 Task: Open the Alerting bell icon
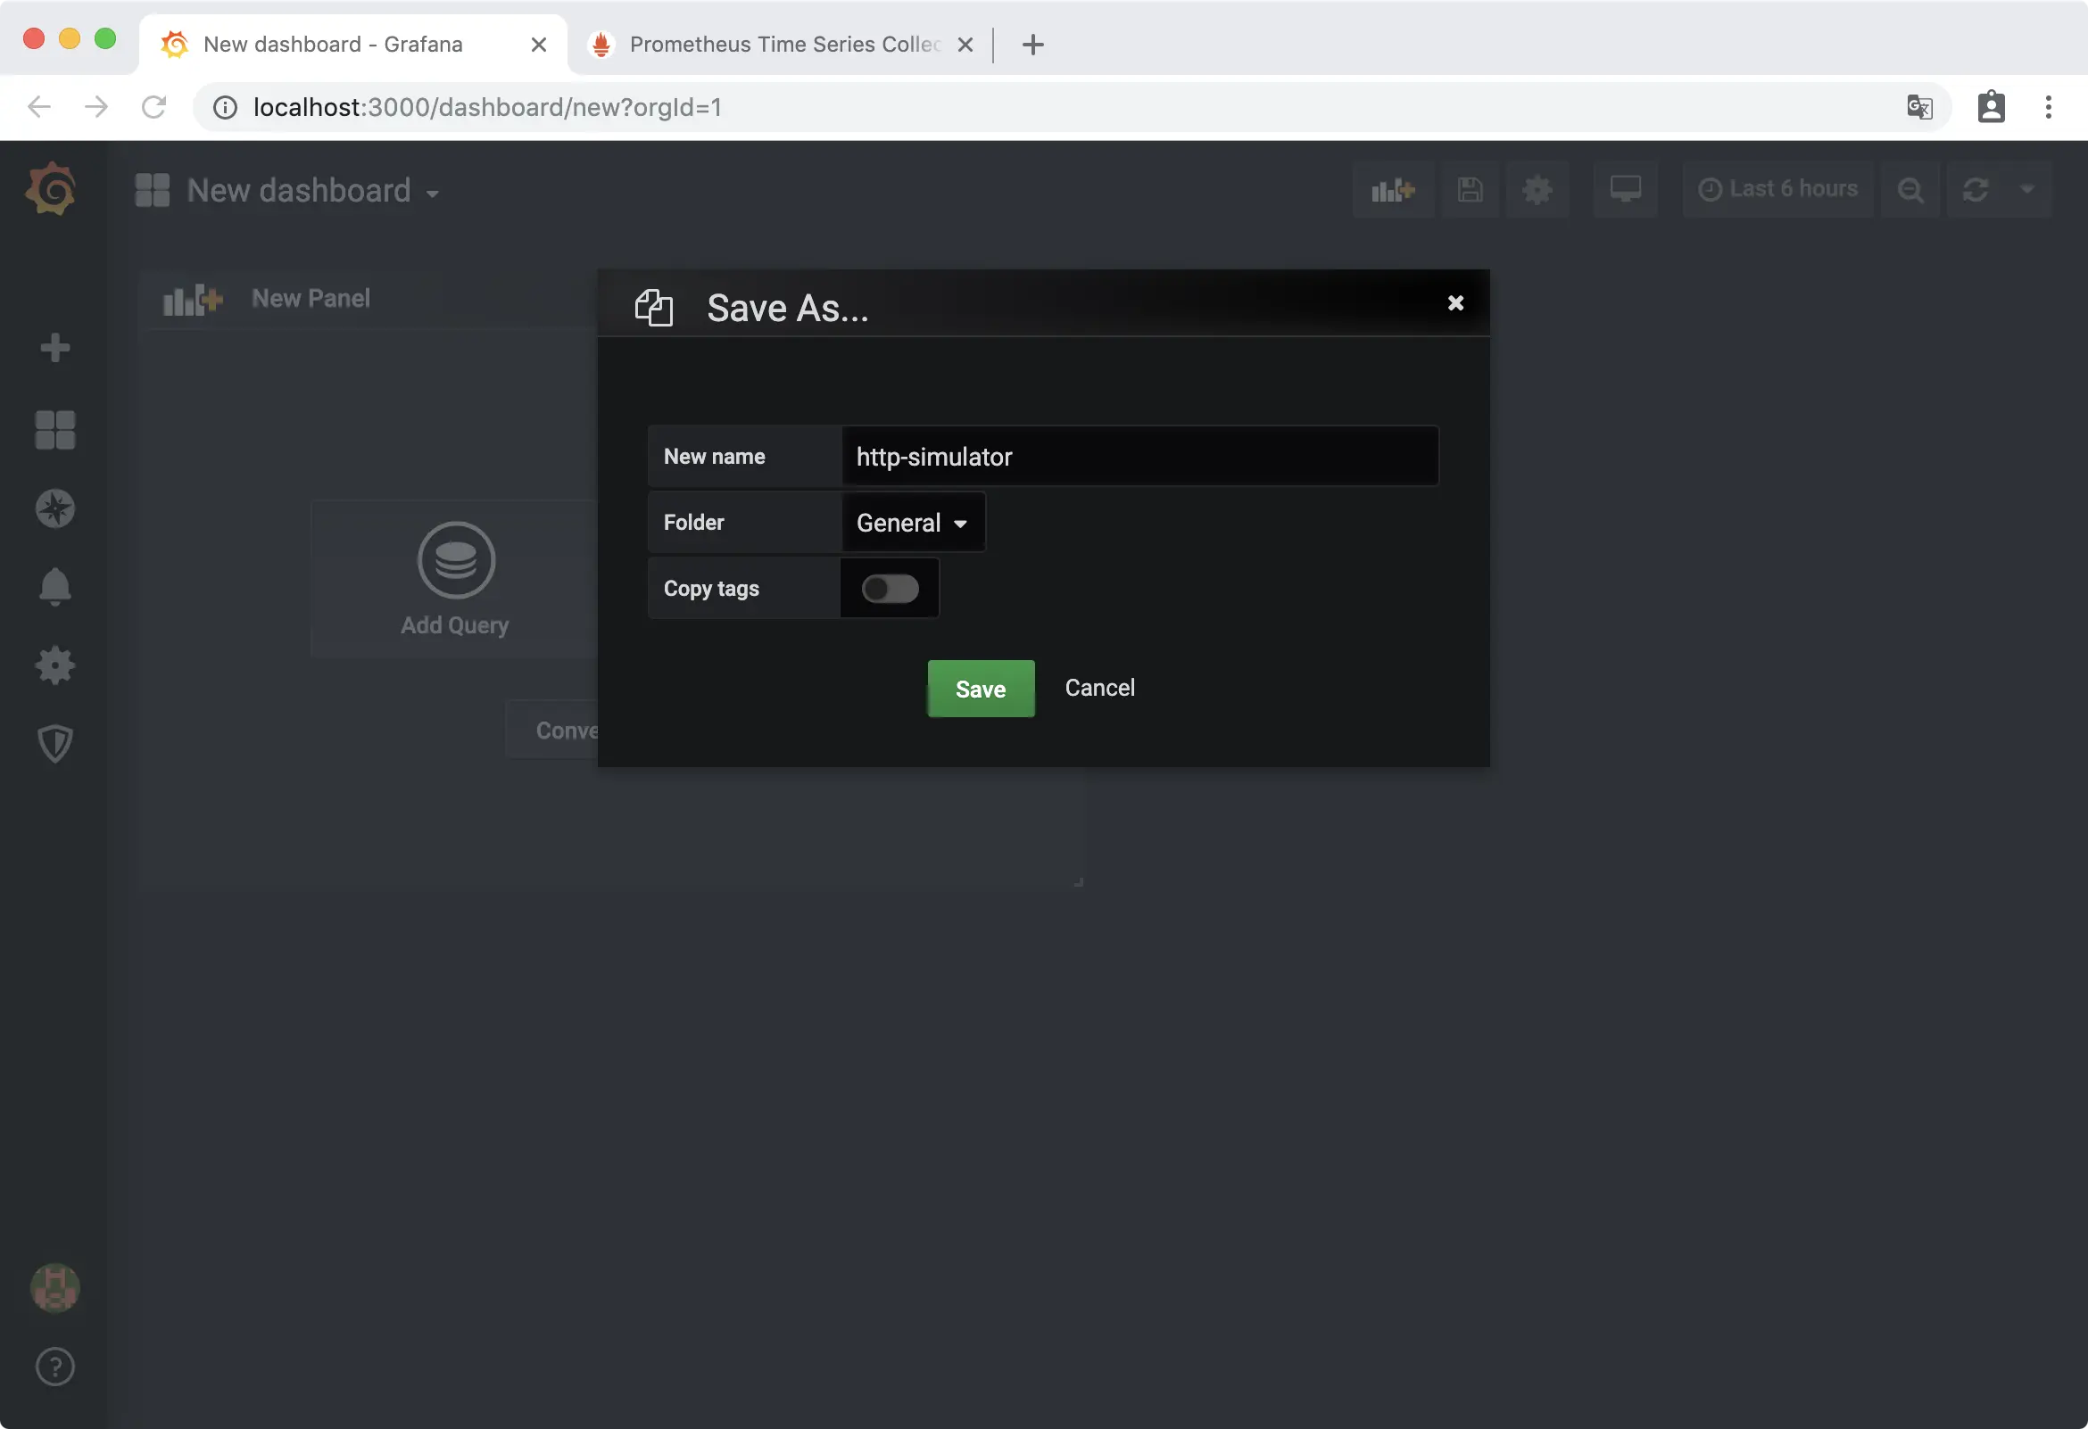point(54,587)
